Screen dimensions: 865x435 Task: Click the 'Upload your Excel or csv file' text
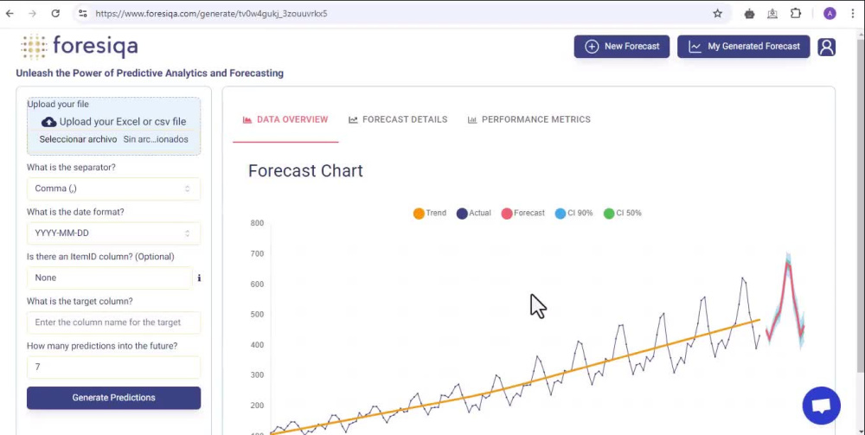123,122
